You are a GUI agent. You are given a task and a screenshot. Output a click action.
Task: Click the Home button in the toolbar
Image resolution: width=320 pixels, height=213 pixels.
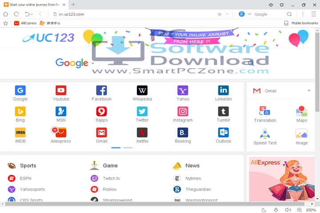[x=6, y=14]
